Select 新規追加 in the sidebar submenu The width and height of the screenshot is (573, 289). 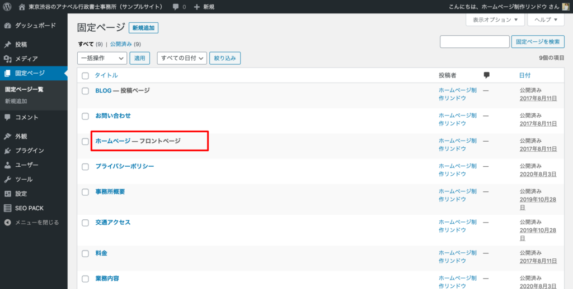tap(16, 102)
